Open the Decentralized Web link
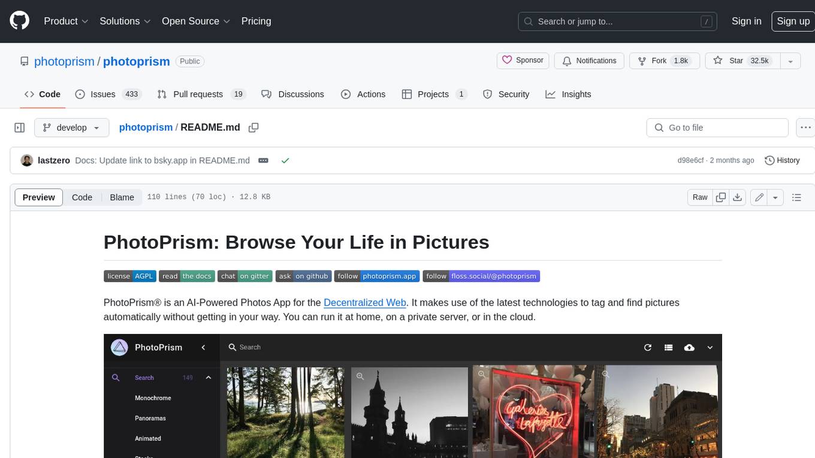This screenshot has height=458, width=815. click(365, 303)
